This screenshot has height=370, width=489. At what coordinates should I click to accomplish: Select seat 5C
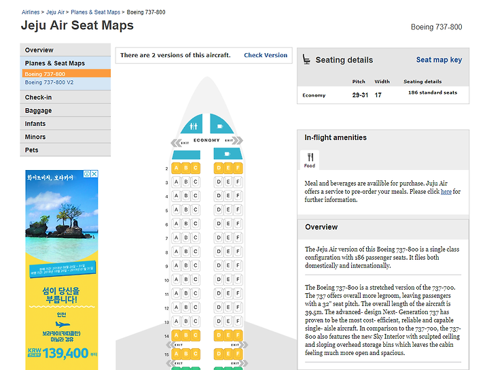(196, 209)
